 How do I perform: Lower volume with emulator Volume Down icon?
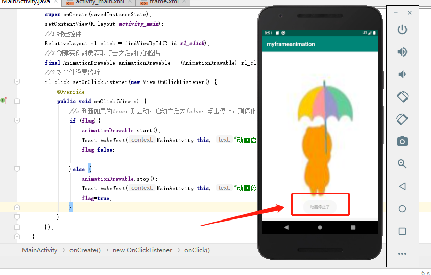pyautogui.click(x=402, y=74)
